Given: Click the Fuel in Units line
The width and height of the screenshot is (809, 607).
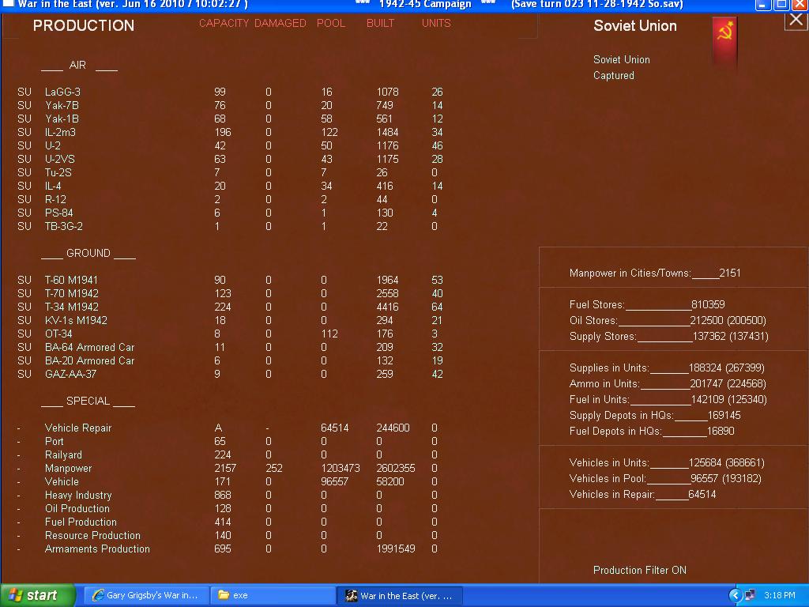Looking at the screenshot, I should click(668, 399).
